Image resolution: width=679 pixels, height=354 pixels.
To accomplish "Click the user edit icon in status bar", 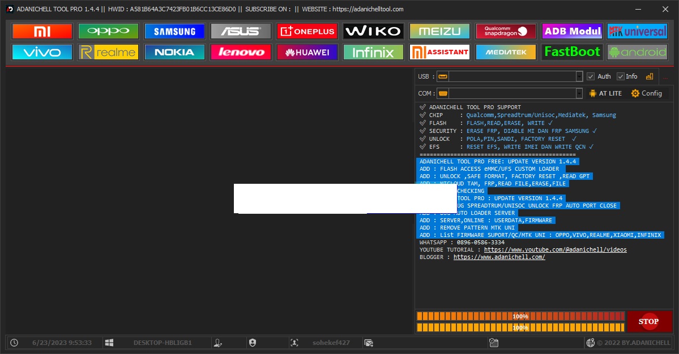I will pyautogui.click(x=218, y=343).
